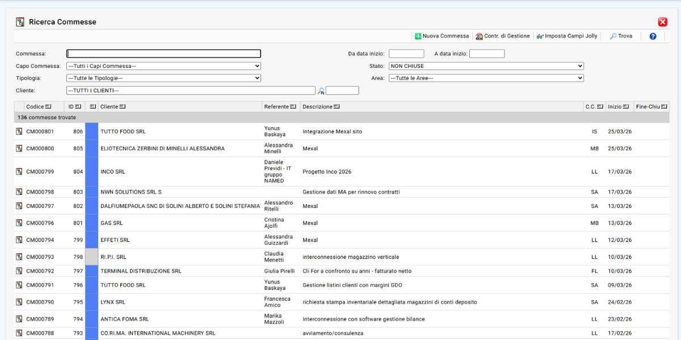
Task: Click sort icon next to Cliente column header
Action: pyautogui.click(x=123, y=107)
